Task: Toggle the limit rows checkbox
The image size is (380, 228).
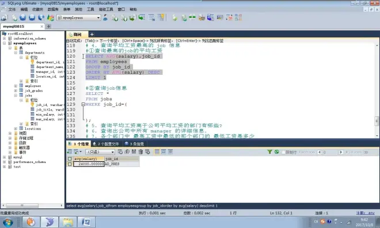Action: pyautogui.click(x=283, y=152)
